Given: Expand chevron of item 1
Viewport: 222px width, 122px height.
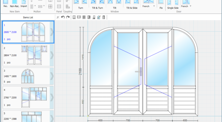Looking at the screenshot, I should [x=52, y=32].
